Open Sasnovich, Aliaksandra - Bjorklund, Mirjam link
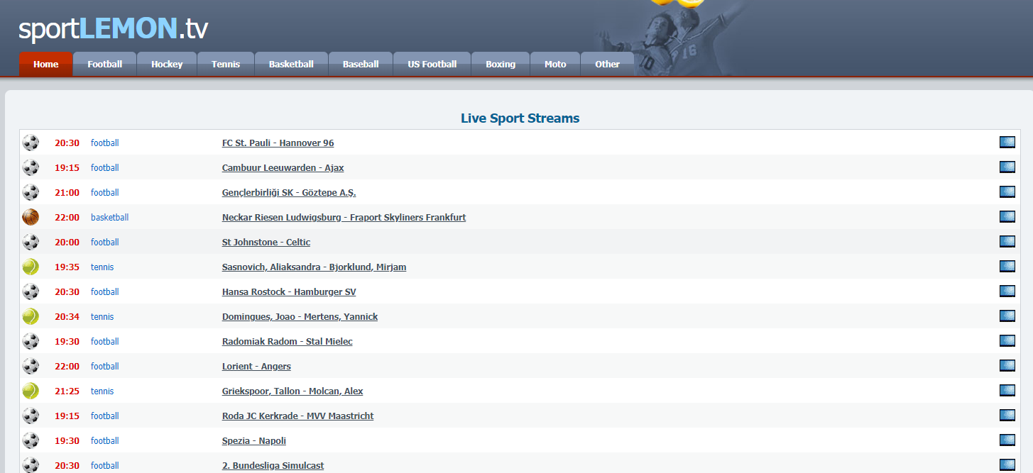 (314, 267)
